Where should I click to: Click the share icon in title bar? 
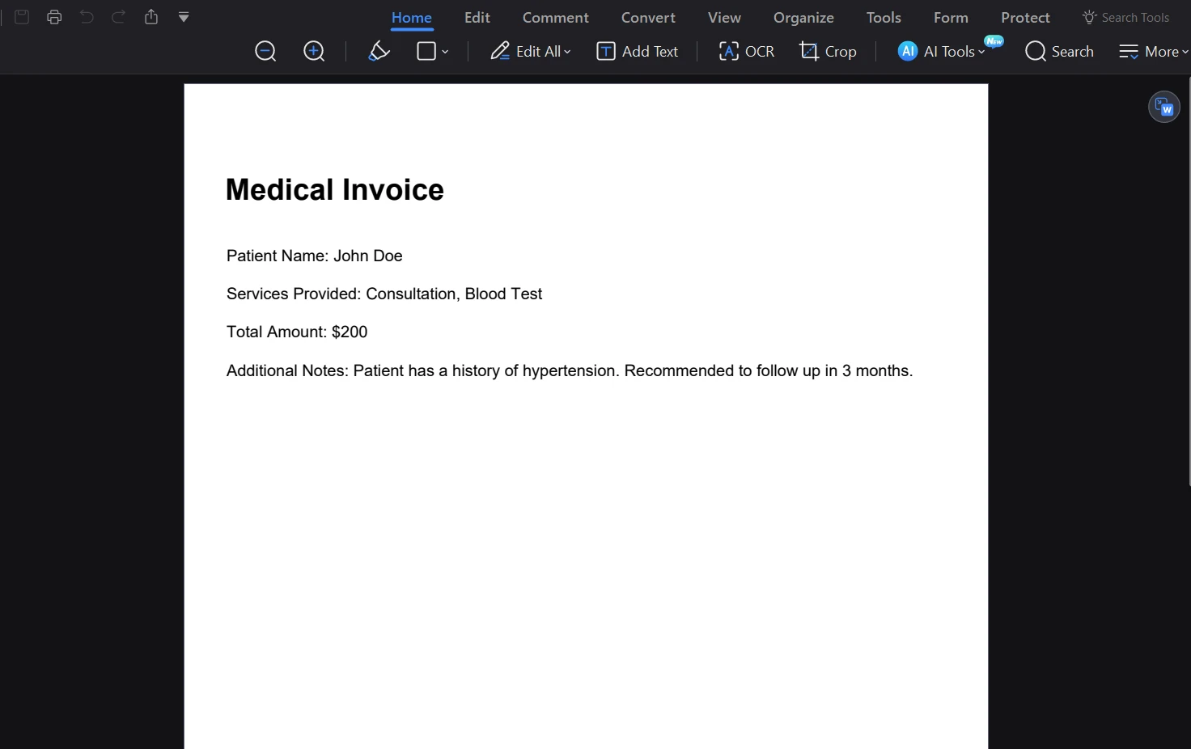[151, 17]
